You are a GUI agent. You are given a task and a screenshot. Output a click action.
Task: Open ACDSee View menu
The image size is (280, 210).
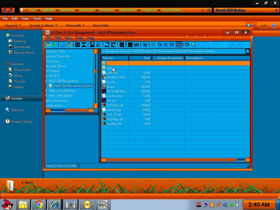68,38
